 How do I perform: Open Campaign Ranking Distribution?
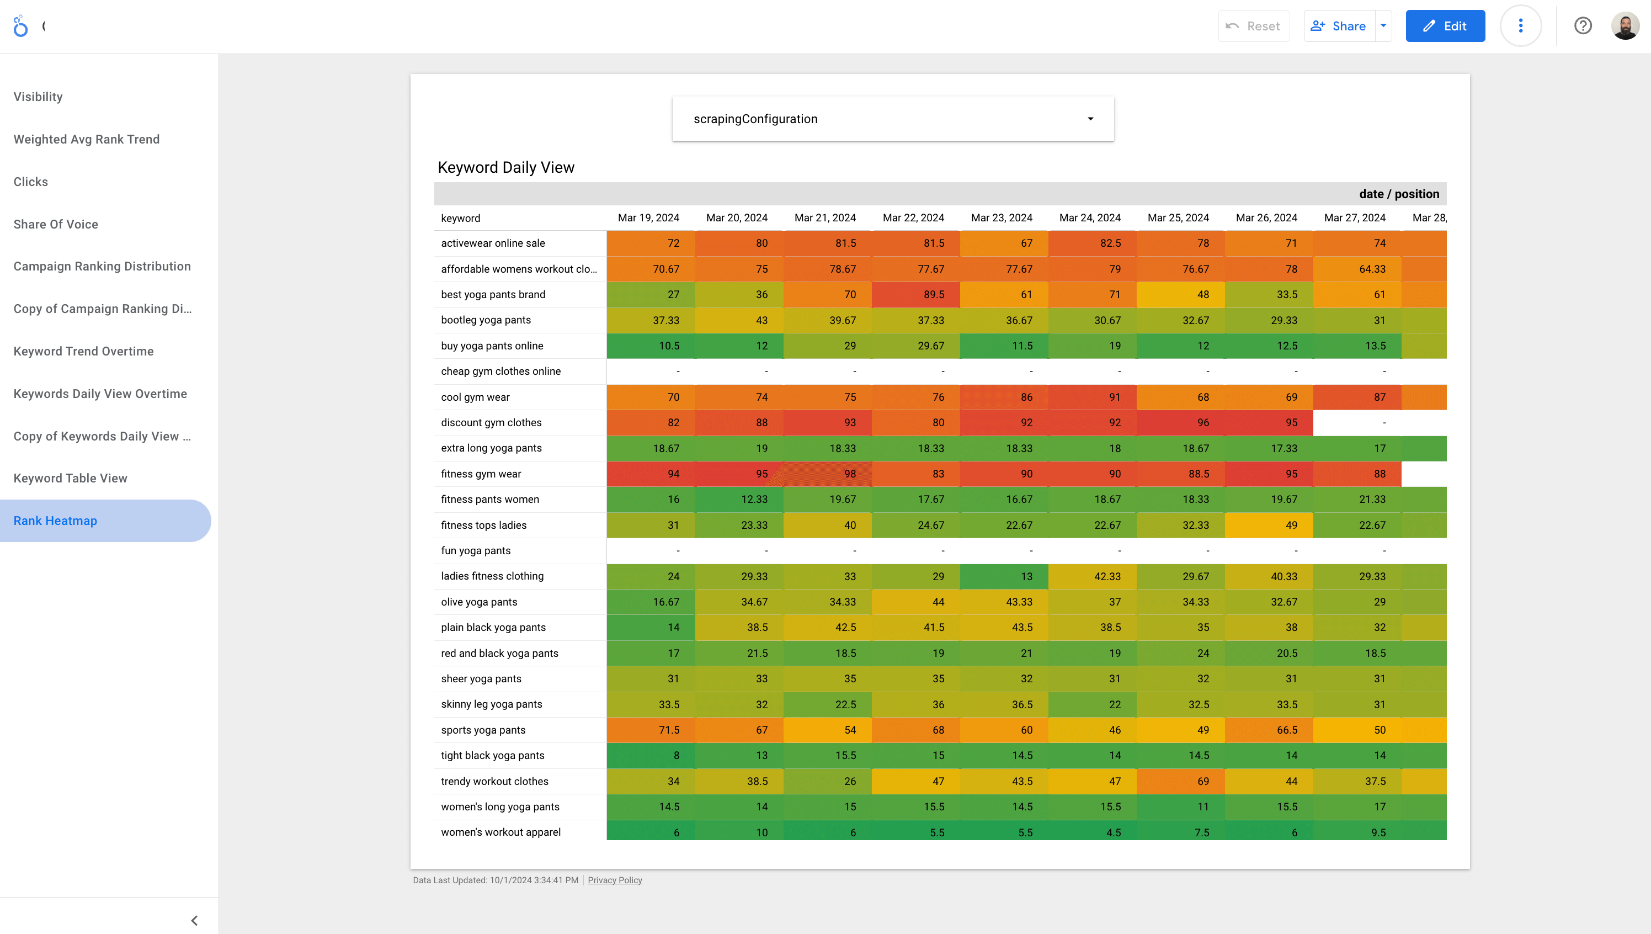click(x=102, y=266)
